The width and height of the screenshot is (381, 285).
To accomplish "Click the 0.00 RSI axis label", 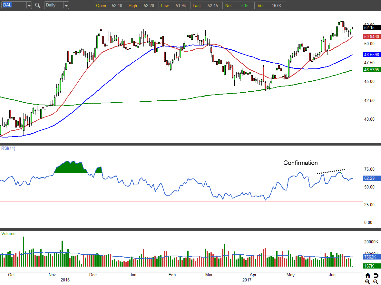I will [x=368, y=222].
